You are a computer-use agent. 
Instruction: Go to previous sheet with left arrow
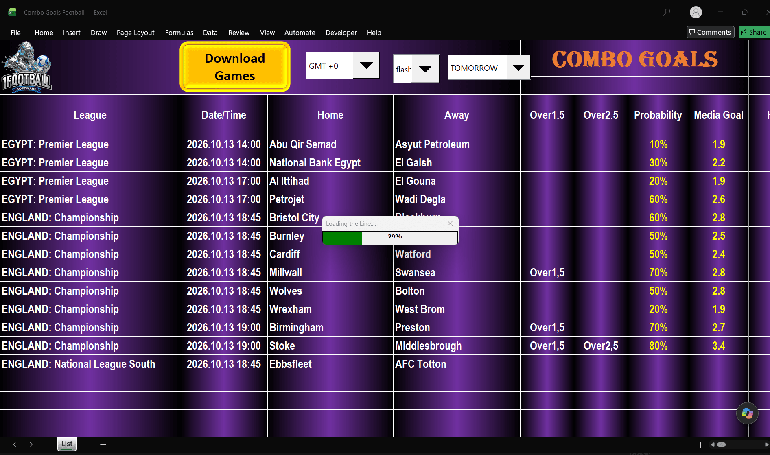coord(15,444)
